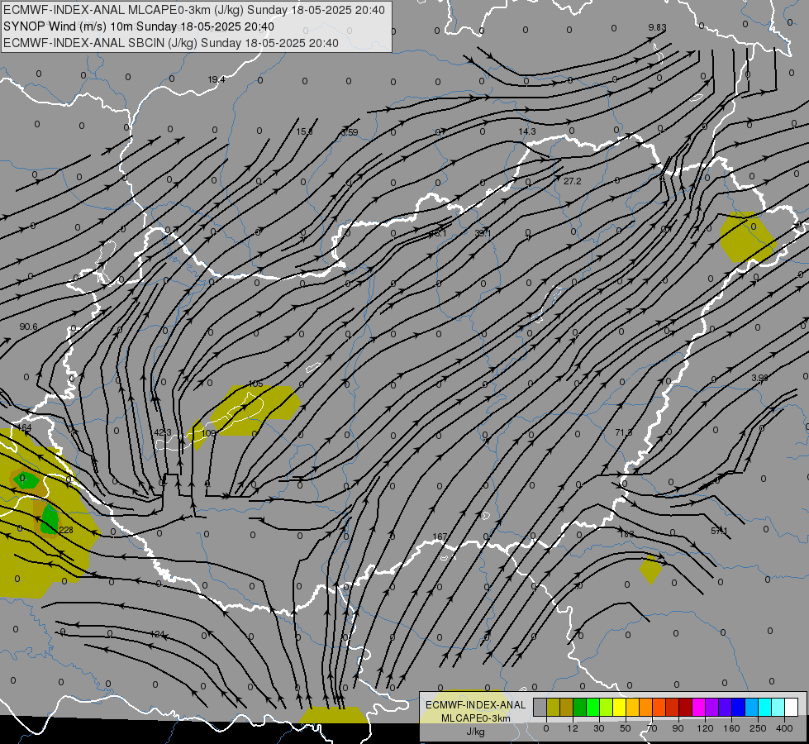Click the 19.4 value on the map
The height and width of the screenshot is (744, 809).
[217, 79]
